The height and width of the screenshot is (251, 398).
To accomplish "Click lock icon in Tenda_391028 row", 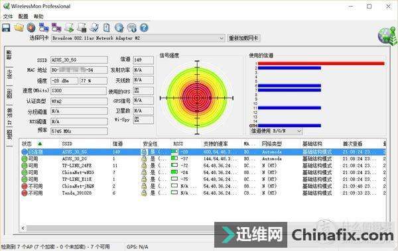I will tap(144, 193).
